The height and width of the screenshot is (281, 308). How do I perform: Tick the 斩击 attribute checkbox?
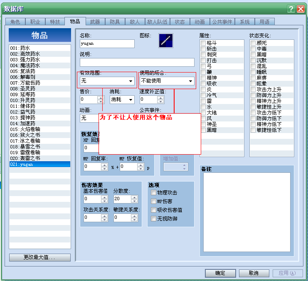(x=203, y=49)
